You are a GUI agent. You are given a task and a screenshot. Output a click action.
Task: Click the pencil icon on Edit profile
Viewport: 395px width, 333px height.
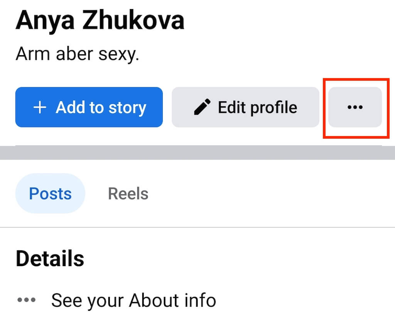(202, 107)
